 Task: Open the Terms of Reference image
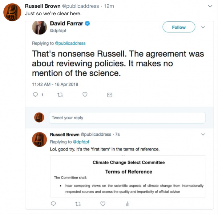click(x=128, y=176)
